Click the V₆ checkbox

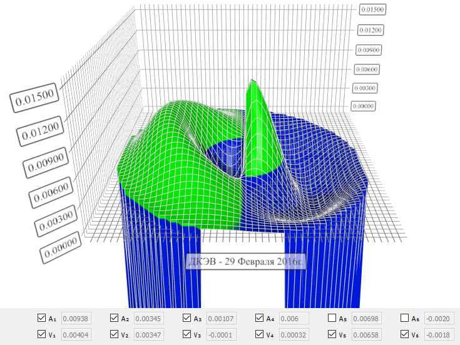coord(405,334)
